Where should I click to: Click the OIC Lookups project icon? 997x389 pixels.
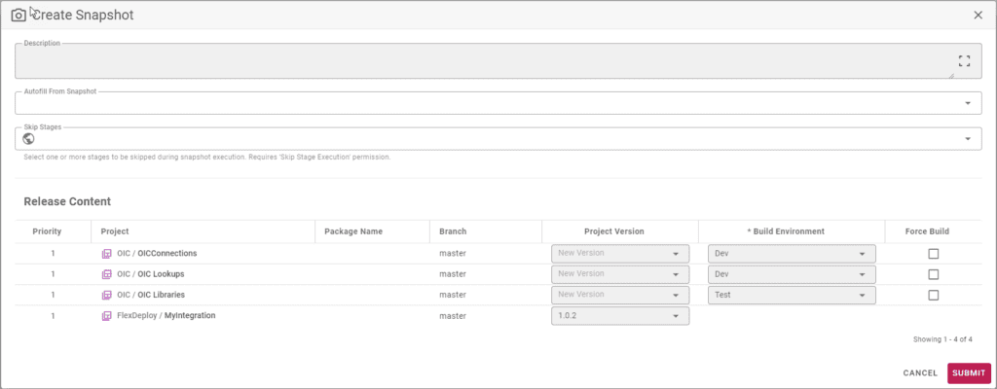(x=107, y=274)
